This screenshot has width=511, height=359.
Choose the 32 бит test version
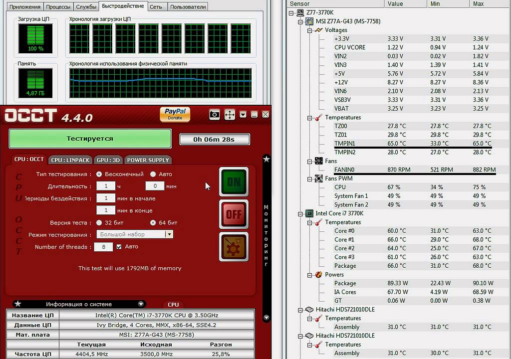point(99,222)
